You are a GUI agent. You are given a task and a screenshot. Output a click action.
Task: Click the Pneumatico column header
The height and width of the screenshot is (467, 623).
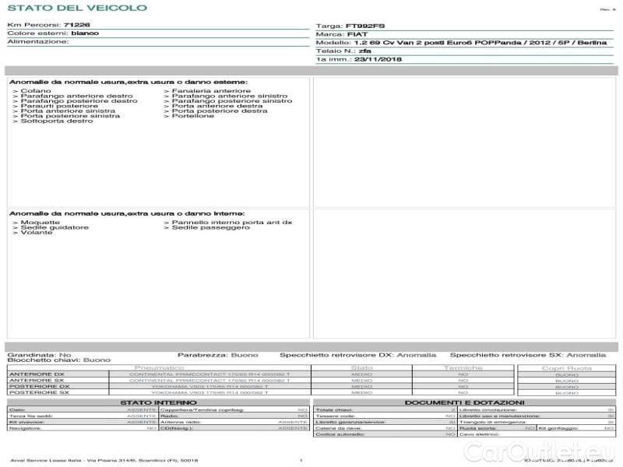[x=159, y=367]
